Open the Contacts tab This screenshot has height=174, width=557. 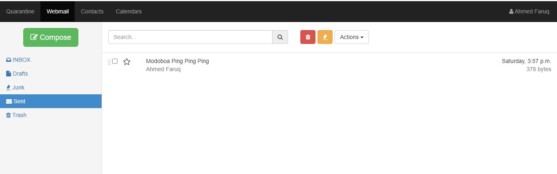92,11
